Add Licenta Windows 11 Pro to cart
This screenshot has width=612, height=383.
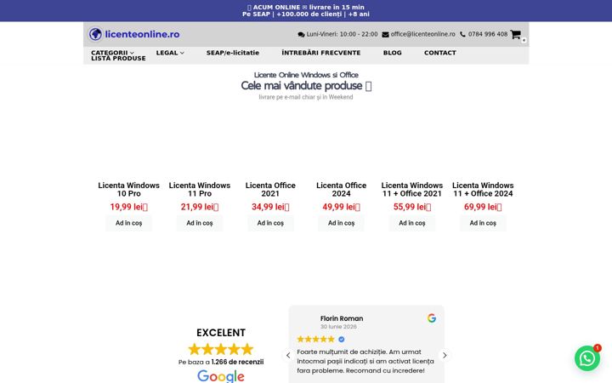[200, 223]
